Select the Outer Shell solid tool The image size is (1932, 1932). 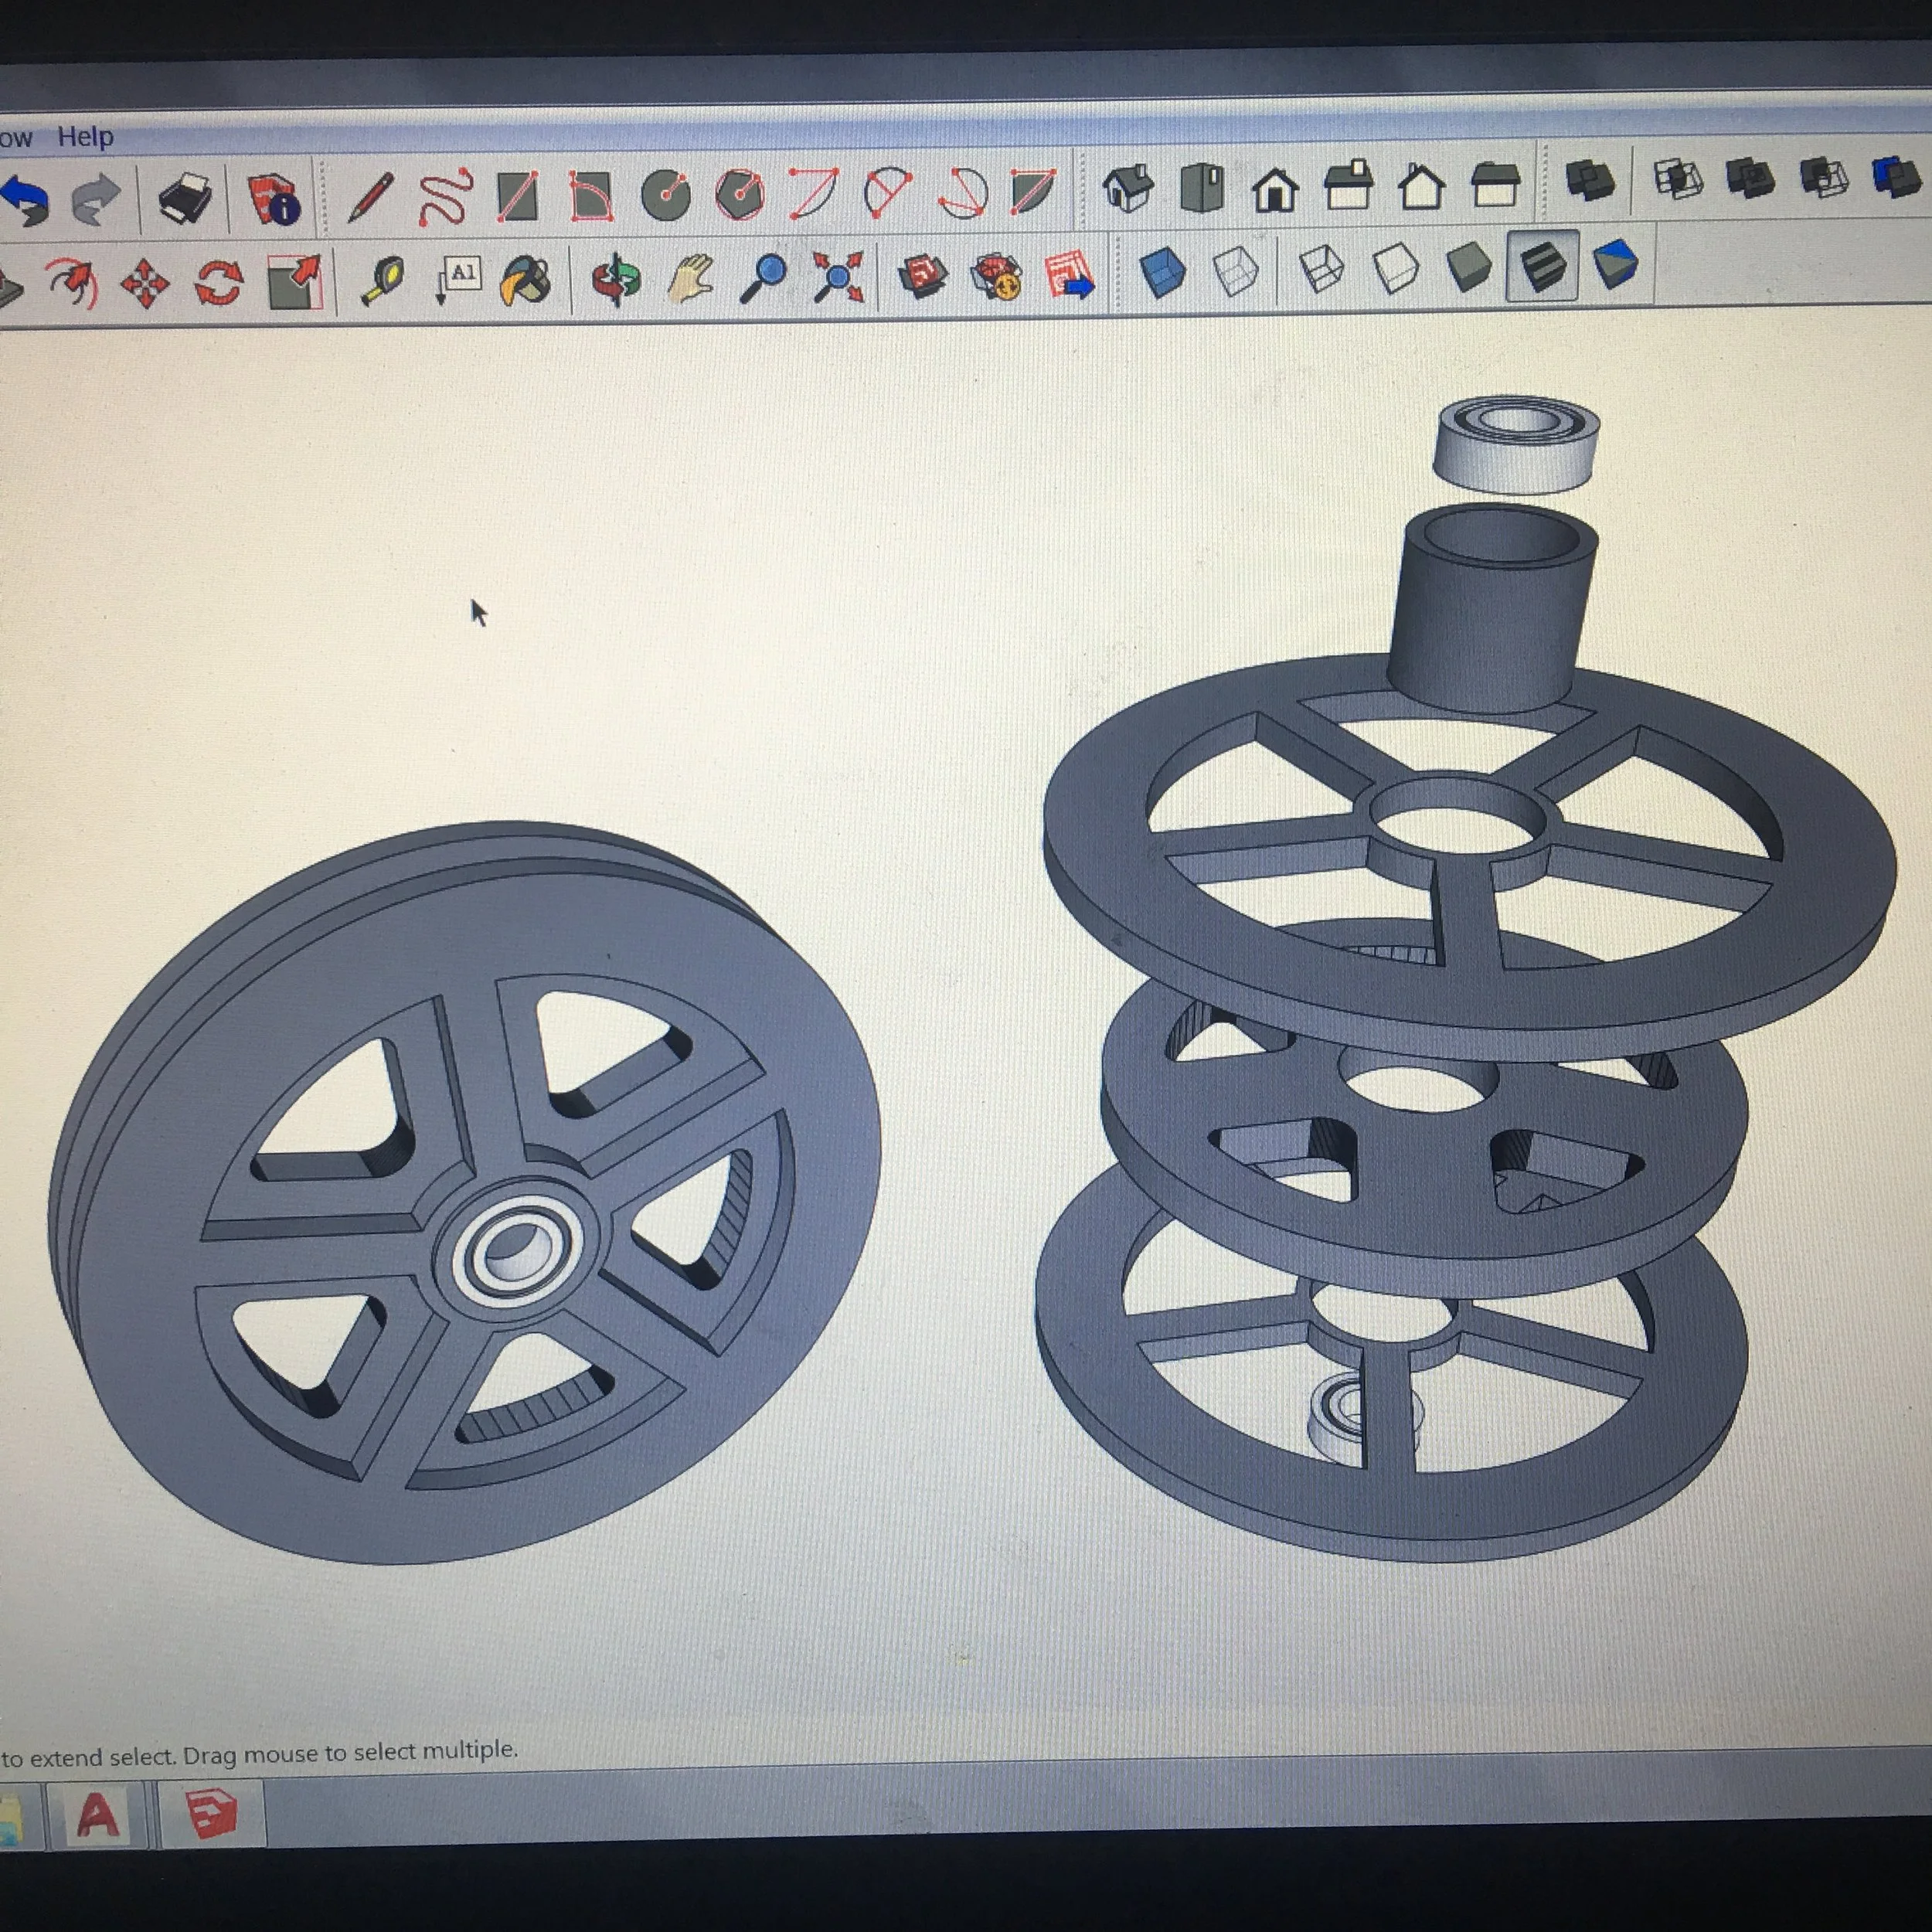[1590, 181]
